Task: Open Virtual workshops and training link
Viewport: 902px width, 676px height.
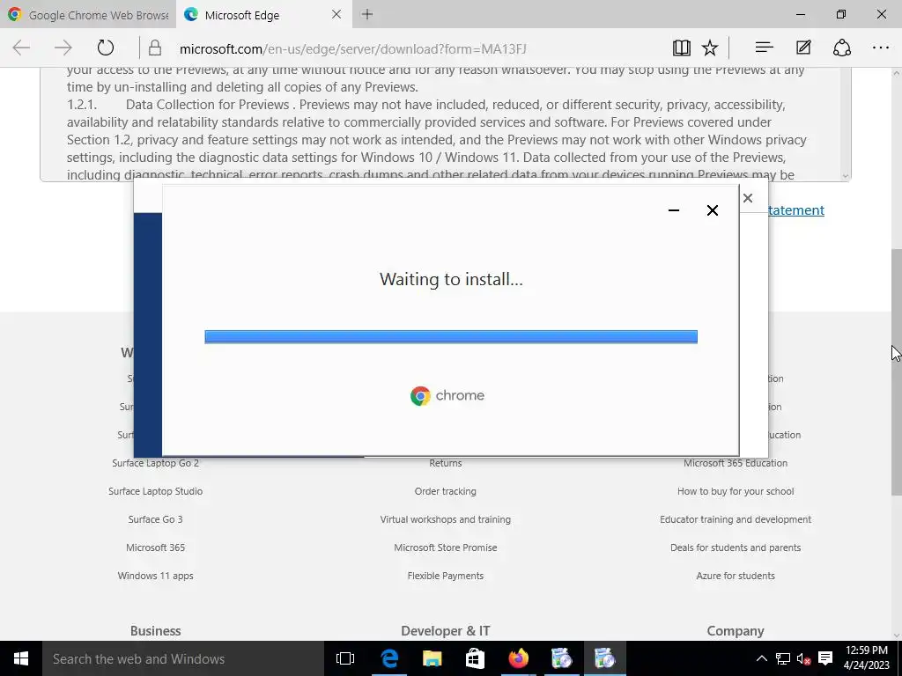Action: point(445,519)
